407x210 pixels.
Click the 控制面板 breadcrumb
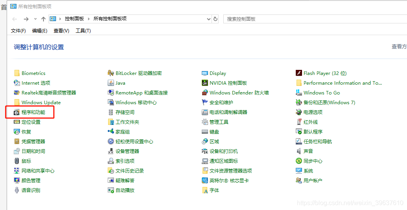point(74,19)
